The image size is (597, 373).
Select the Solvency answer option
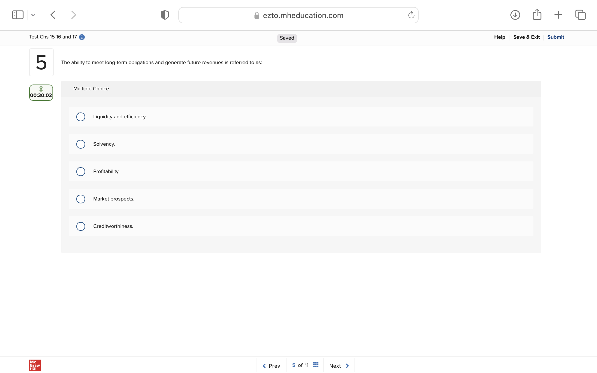(x=81, y=144)
